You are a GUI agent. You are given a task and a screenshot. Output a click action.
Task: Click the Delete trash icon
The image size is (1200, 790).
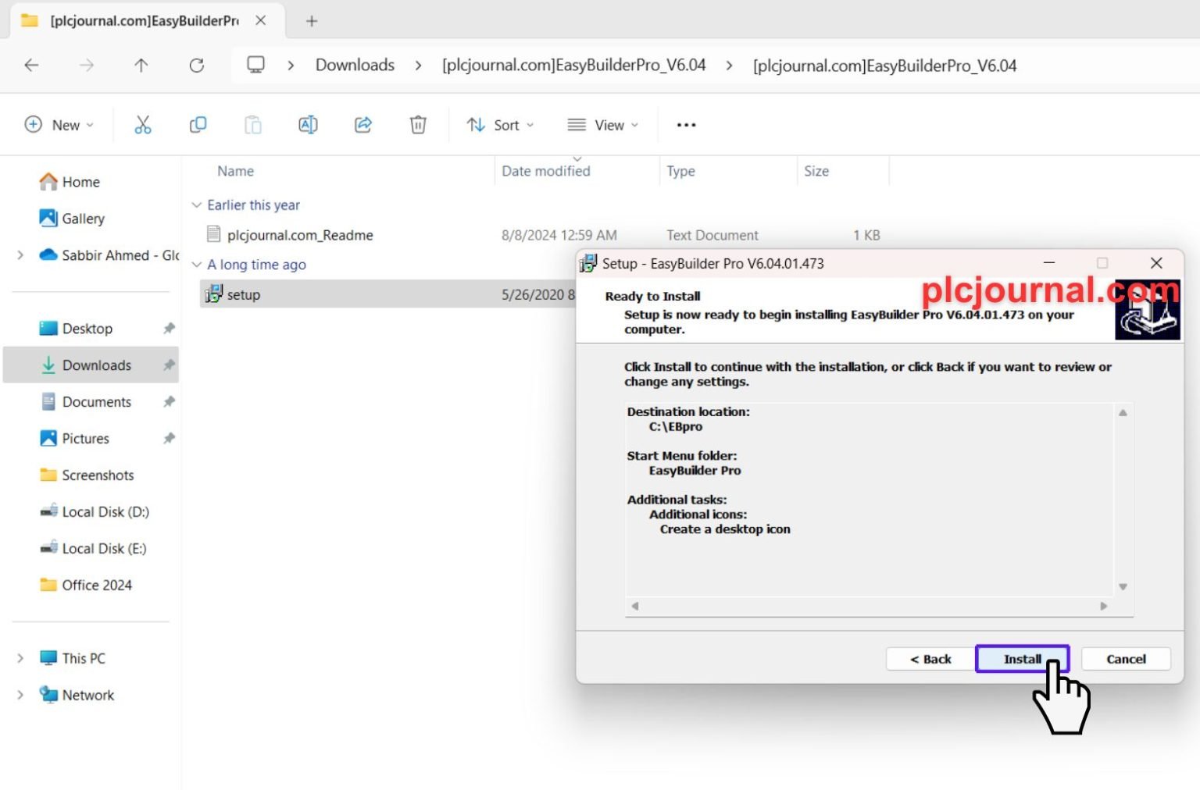pyautogui.click(x=418, y=125)
